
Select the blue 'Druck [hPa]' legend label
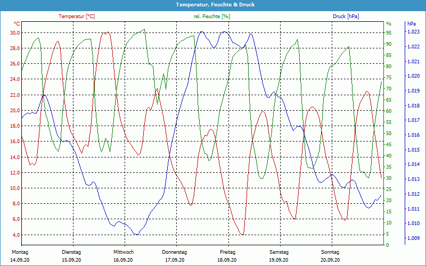(346, 16)
